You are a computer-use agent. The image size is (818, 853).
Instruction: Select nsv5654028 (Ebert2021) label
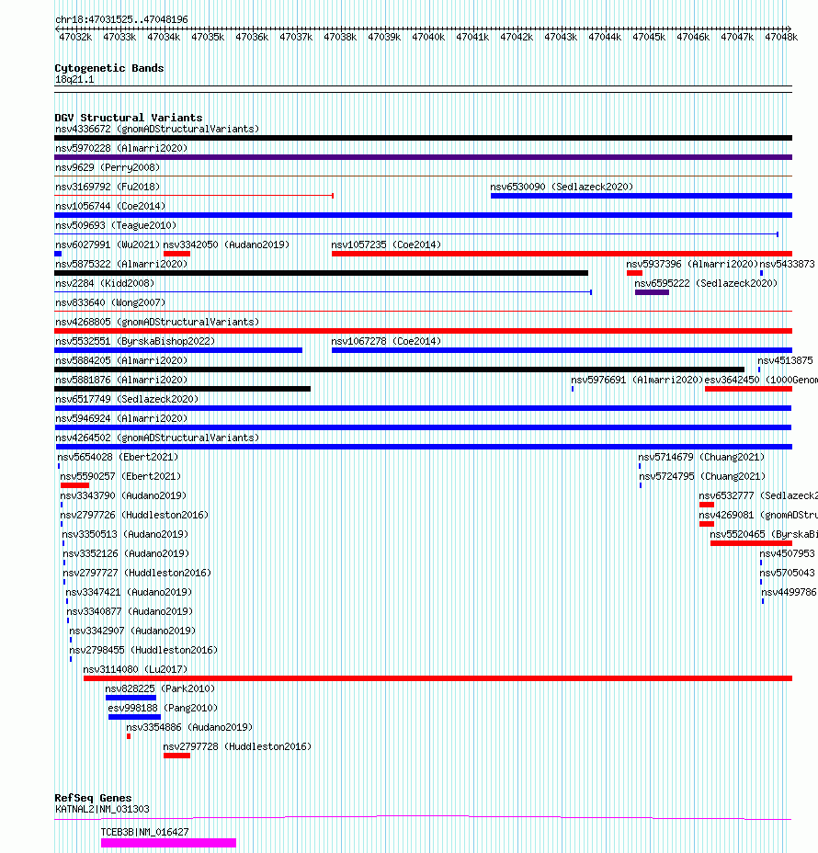(118, 457)
